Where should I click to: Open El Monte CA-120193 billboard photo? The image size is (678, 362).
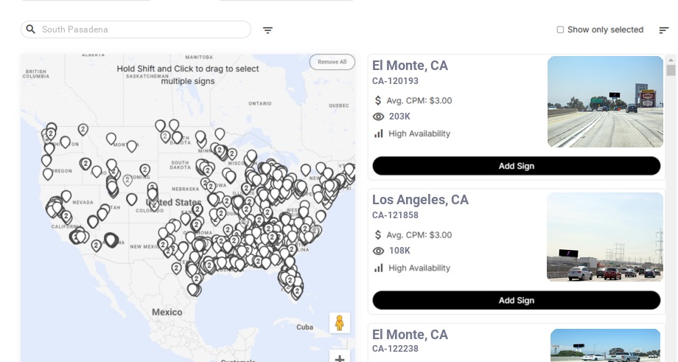point(605,102)
